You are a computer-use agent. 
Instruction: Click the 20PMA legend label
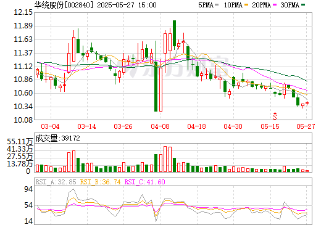pos(261,5)
